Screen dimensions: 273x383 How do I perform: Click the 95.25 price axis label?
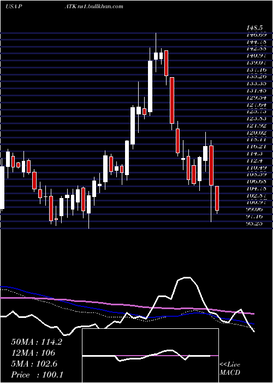[x=255, y=223]
